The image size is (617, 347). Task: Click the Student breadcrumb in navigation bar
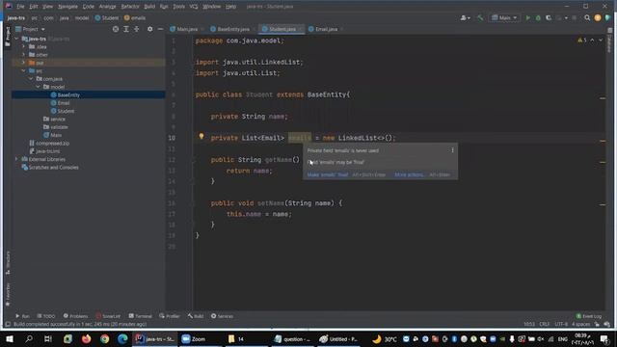[x=107, y=17]
